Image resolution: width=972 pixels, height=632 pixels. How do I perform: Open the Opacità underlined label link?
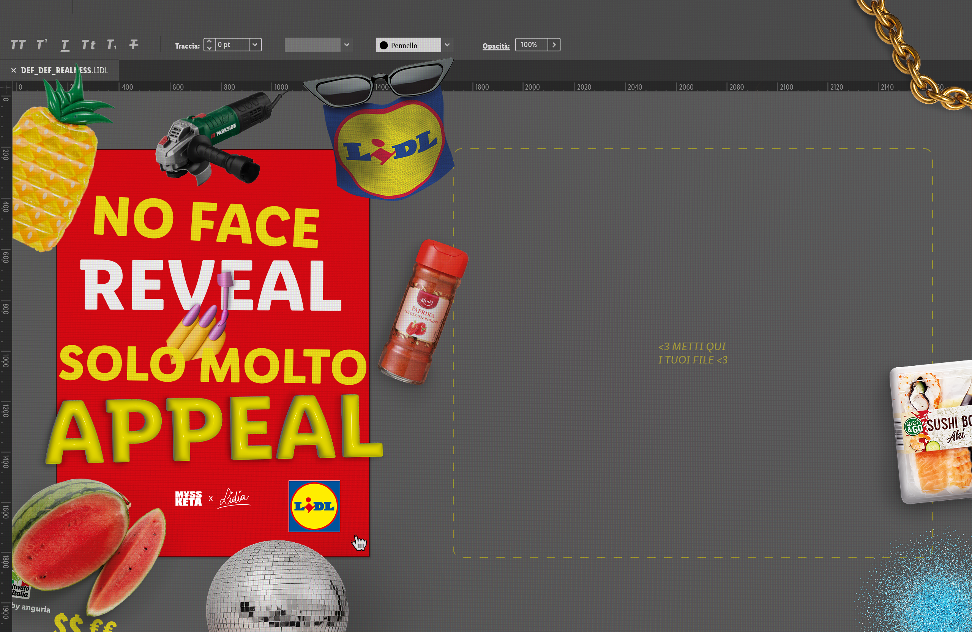[496, 46]
